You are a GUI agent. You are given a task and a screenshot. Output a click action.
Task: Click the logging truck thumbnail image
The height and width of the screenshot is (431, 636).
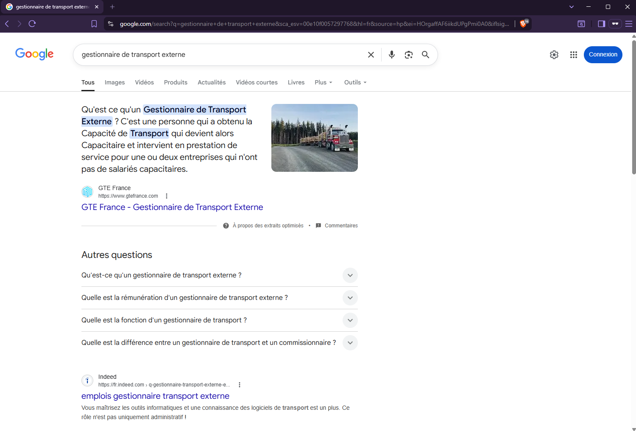[315, 138]
